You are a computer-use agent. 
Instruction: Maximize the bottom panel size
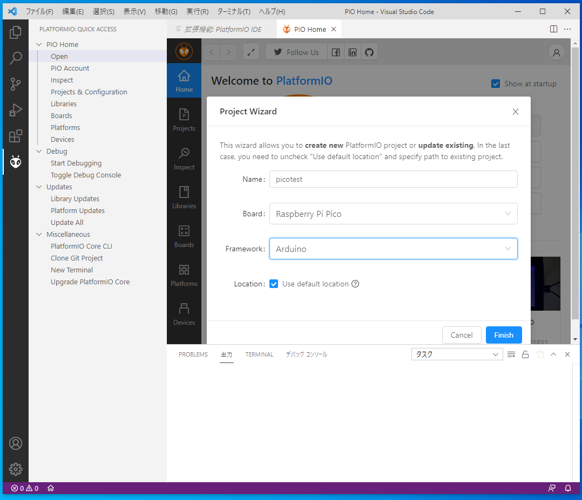[553, 354]
